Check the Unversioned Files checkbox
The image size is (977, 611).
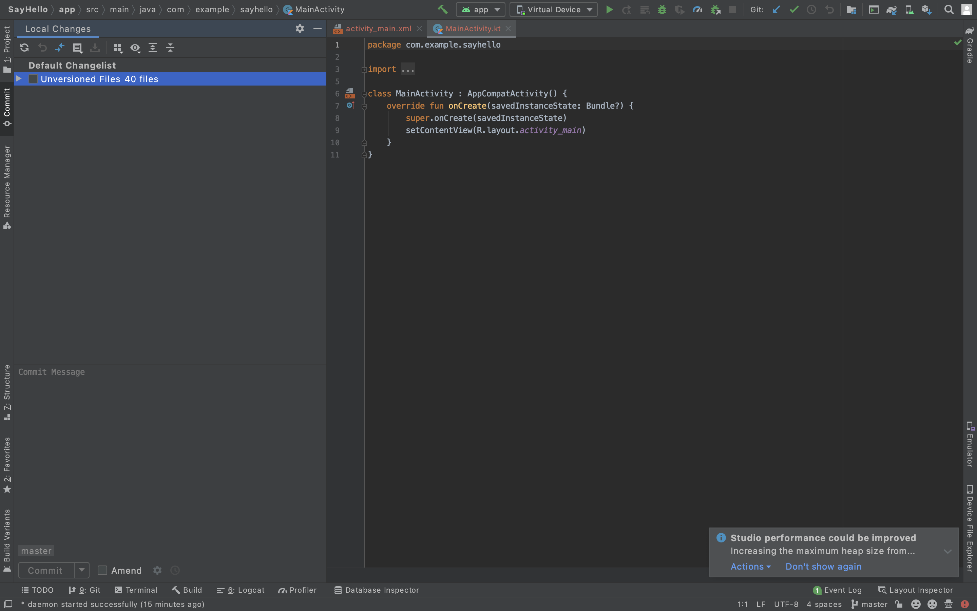(x=33, y=79)
